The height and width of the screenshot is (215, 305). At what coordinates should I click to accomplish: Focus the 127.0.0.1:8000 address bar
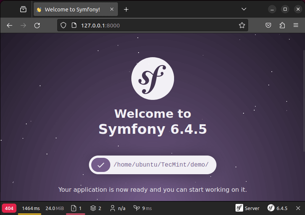[x=153, y=25]
